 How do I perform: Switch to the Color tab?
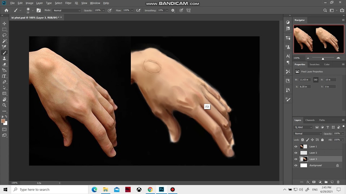tap(327, 64)
